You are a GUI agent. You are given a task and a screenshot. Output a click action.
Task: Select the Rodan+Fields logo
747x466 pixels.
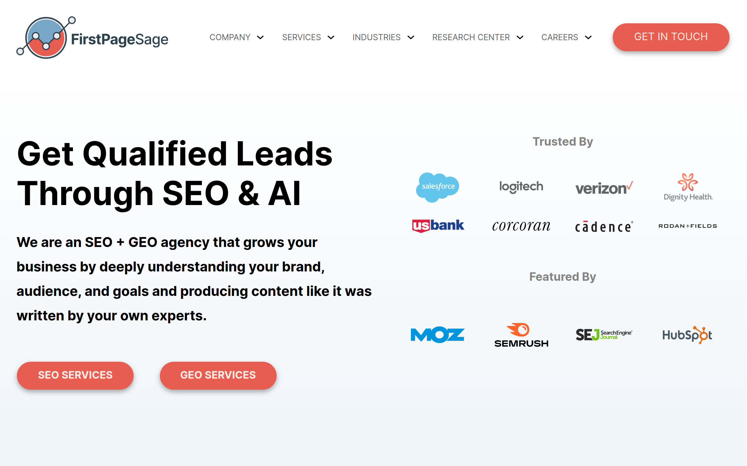point(687,225)
